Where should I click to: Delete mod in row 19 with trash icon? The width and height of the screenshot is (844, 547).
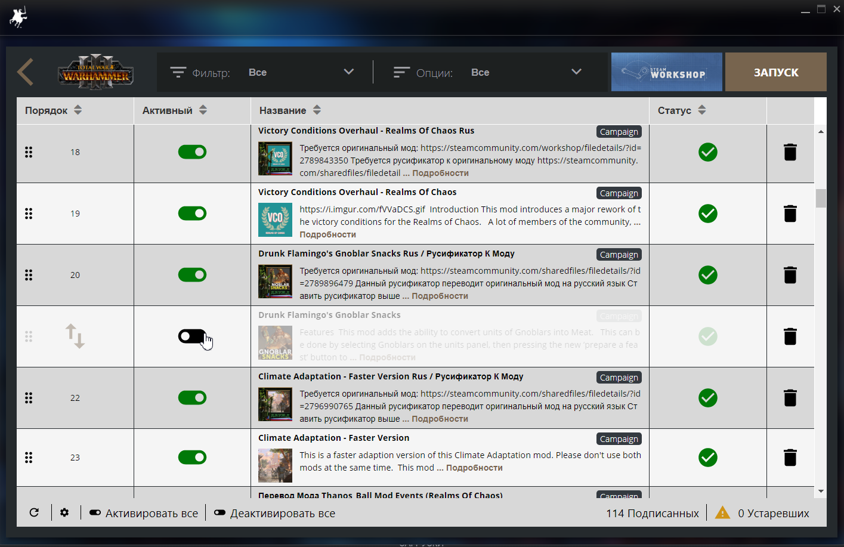[790, 214]
